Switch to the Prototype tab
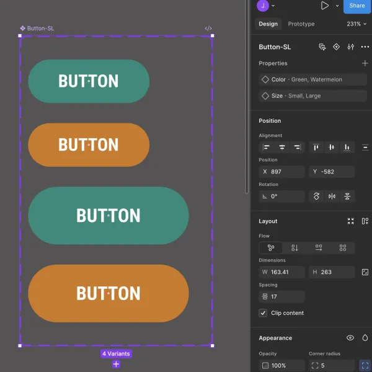 301,24
